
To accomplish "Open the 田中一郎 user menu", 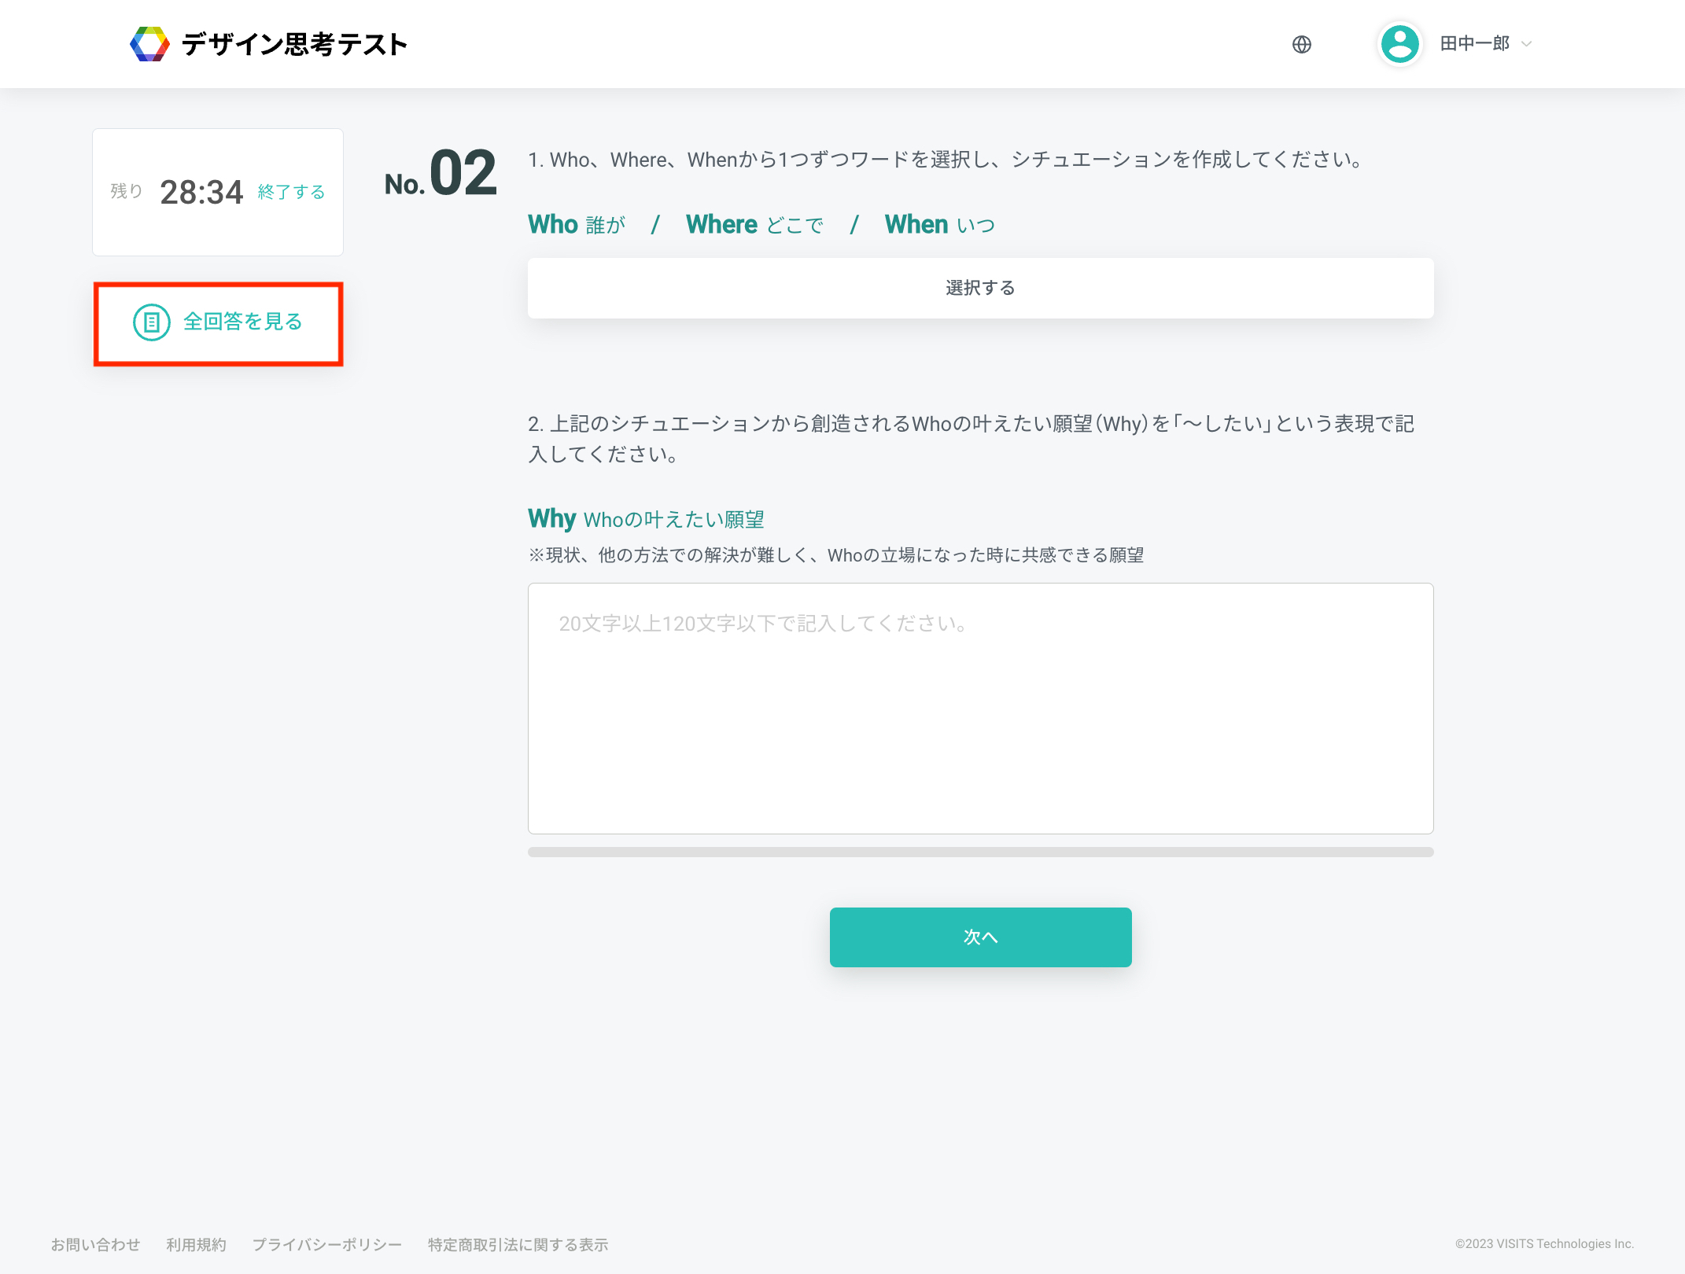I will click(1473, 44).
